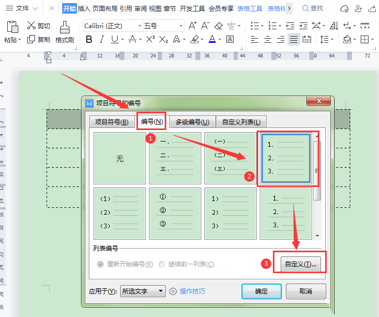The image size is (379, 317).
Task: Expand the underline style dropdown arrow
Action: 122,39
